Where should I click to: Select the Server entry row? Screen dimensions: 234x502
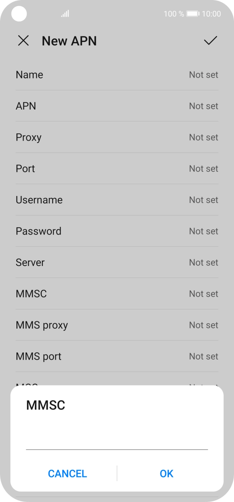point(117,262)
